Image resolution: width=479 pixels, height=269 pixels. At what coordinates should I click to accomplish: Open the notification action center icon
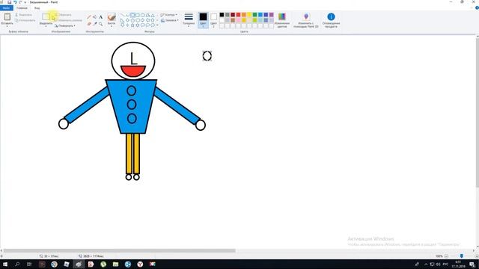[472, 264]
